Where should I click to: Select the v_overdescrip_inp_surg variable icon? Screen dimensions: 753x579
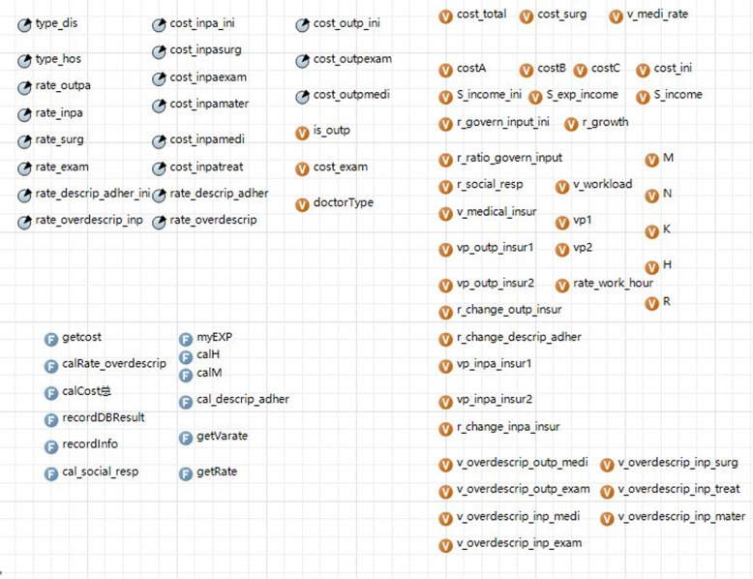click(x=607, y=464)
